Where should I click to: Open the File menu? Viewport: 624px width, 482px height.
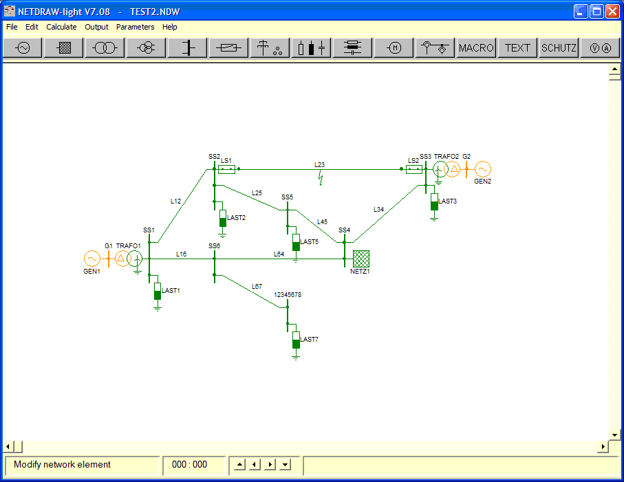pos(12,27)
